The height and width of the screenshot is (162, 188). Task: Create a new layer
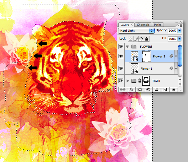(x=165, y=90)
